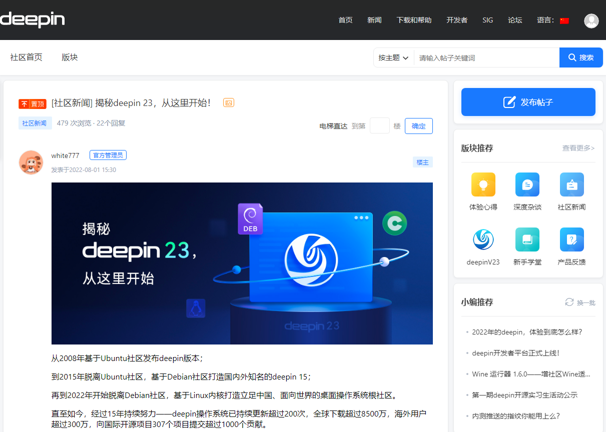606x432 pixels.
Task: Click the 确定 button for floor jump
Action: click(419, 126)
